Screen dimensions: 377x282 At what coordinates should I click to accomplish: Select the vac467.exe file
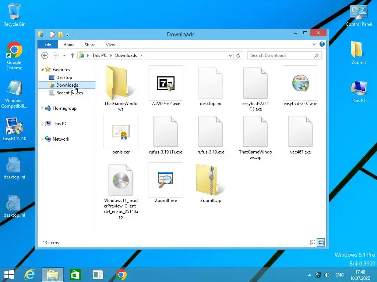[300, 134]
